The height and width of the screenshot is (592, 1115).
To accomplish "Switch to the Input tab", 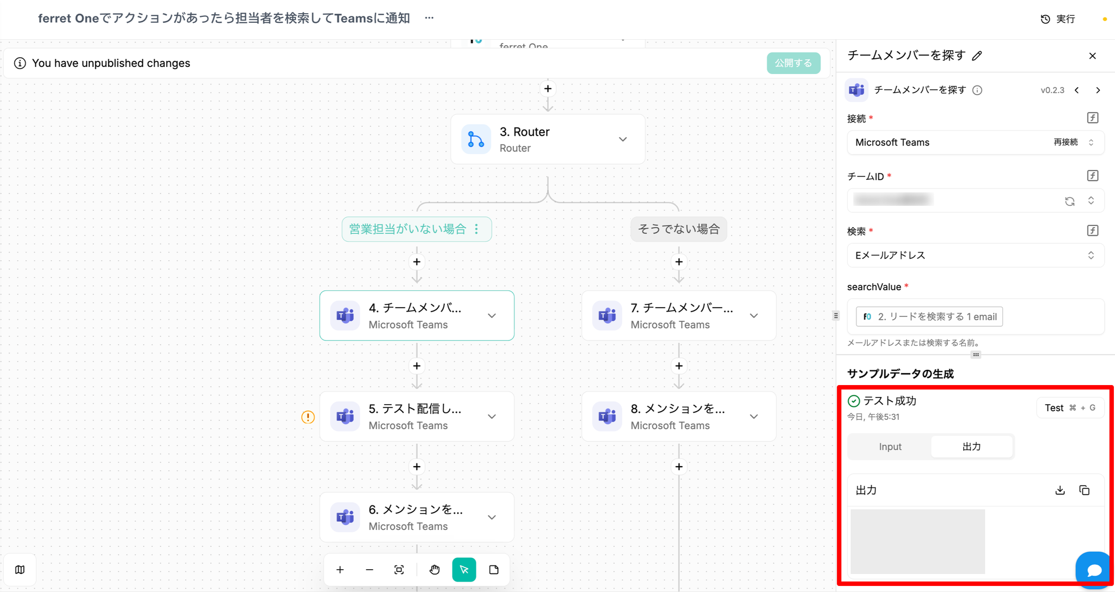I will click(890, 447).
